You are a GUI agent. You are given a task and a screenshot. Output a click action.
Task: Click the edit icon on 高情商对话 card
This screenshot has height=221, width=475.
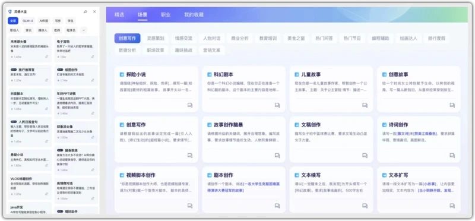click(93, 198)
